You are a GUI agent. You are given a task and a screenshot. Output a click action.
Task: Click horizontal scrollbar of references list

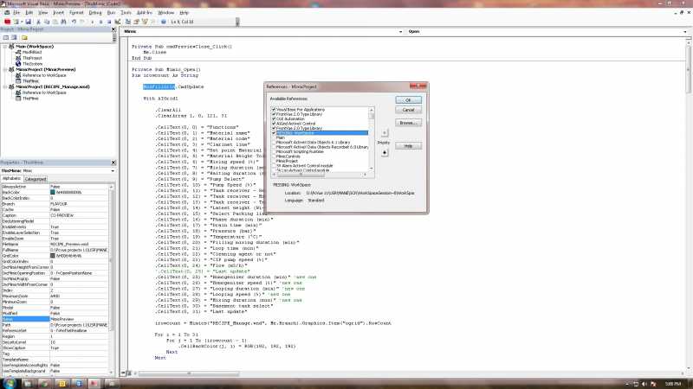click(320, 175)
